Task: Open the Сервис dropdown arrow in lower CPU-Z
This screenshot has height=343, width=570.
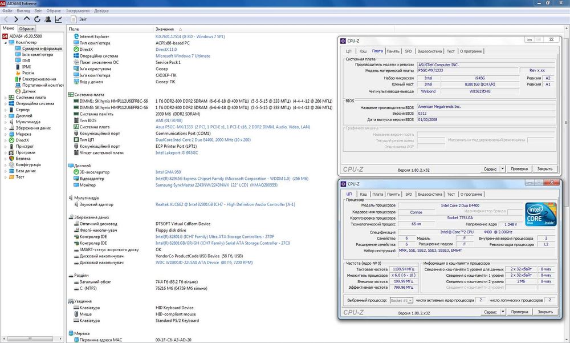Action: 503,312
